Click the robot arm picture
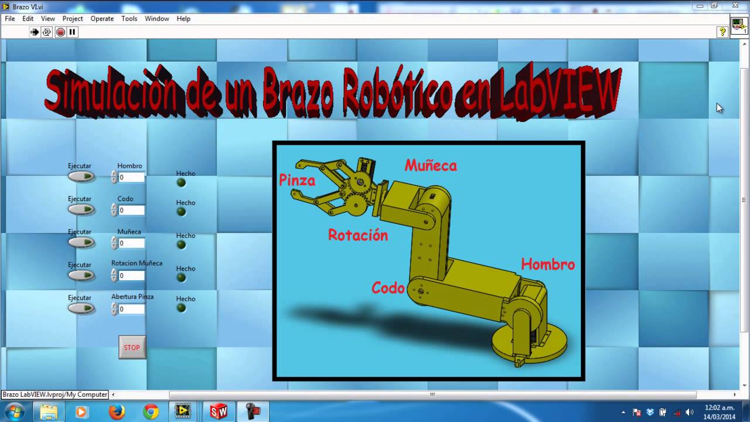 428,261
